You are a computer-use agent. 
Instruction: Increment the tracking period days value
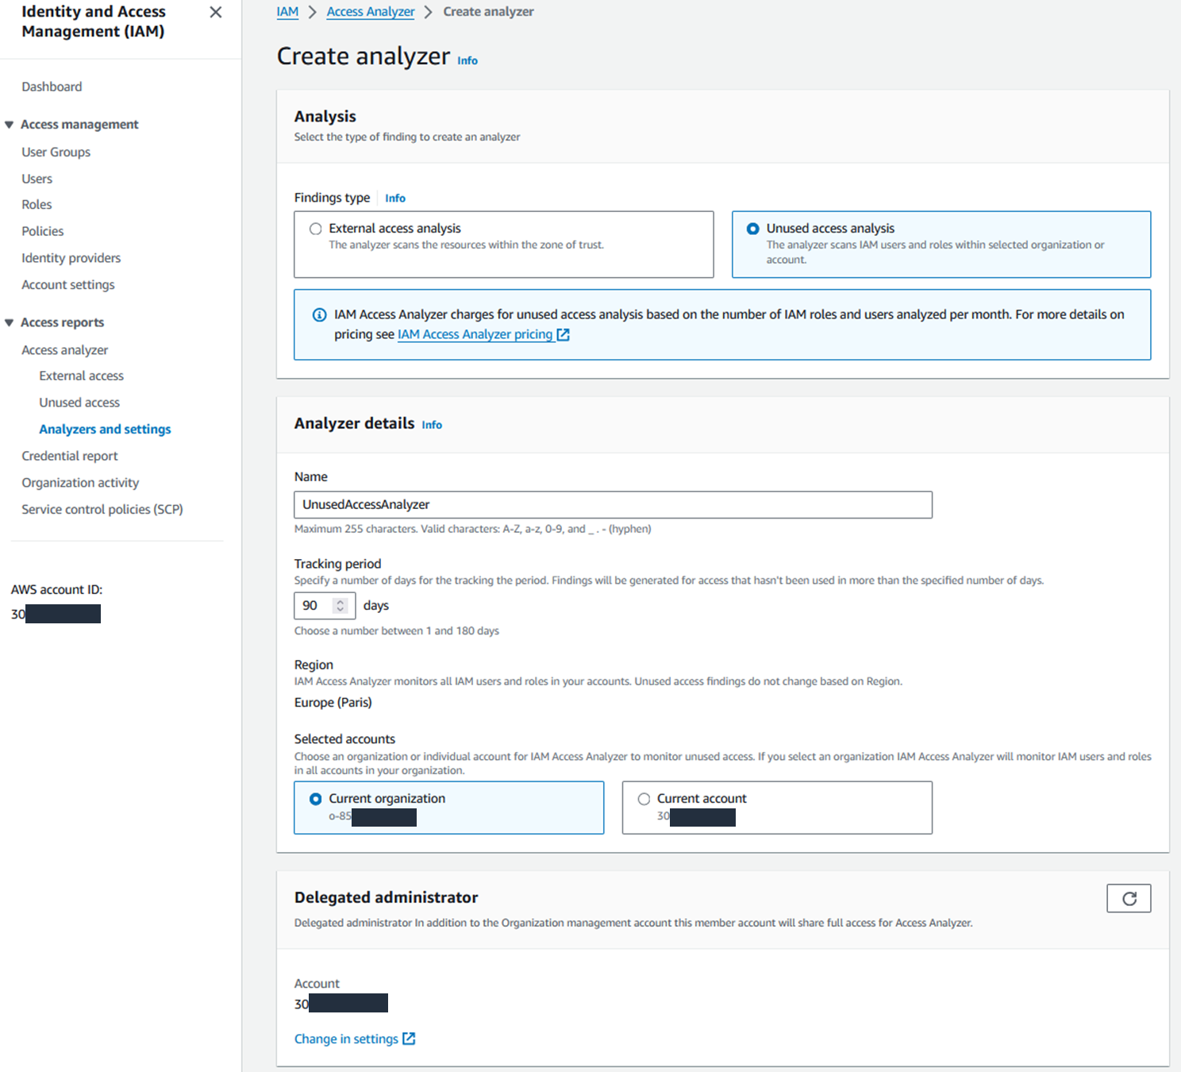pyautogui.click(x=340, y=601)
